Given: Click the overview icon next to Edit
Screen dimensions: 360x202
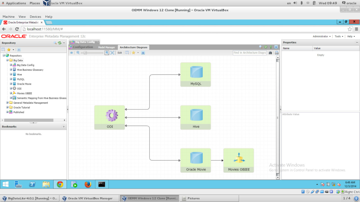Looking at the screenshot, I should 127,53.
